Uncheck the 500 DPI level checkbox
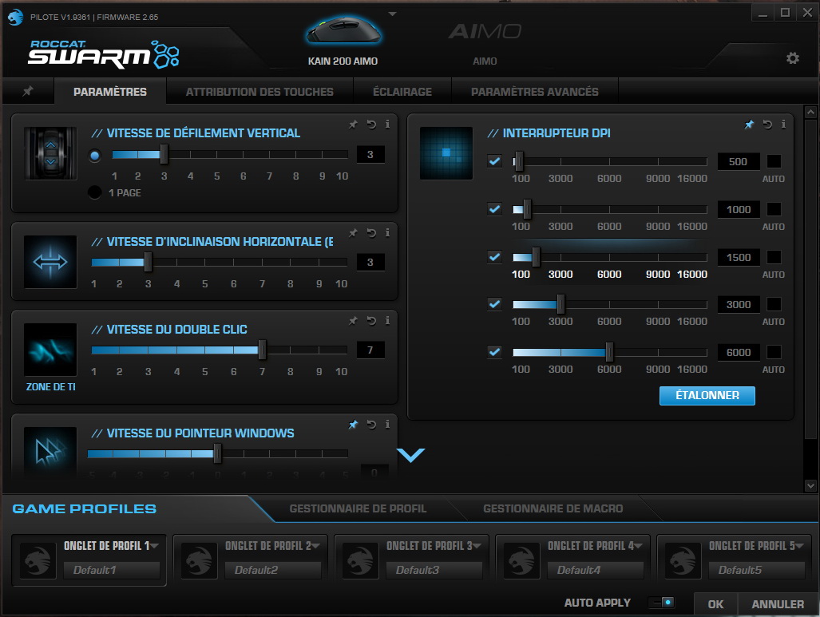Screen dimensions: 820x617 (x=495, y=161)
